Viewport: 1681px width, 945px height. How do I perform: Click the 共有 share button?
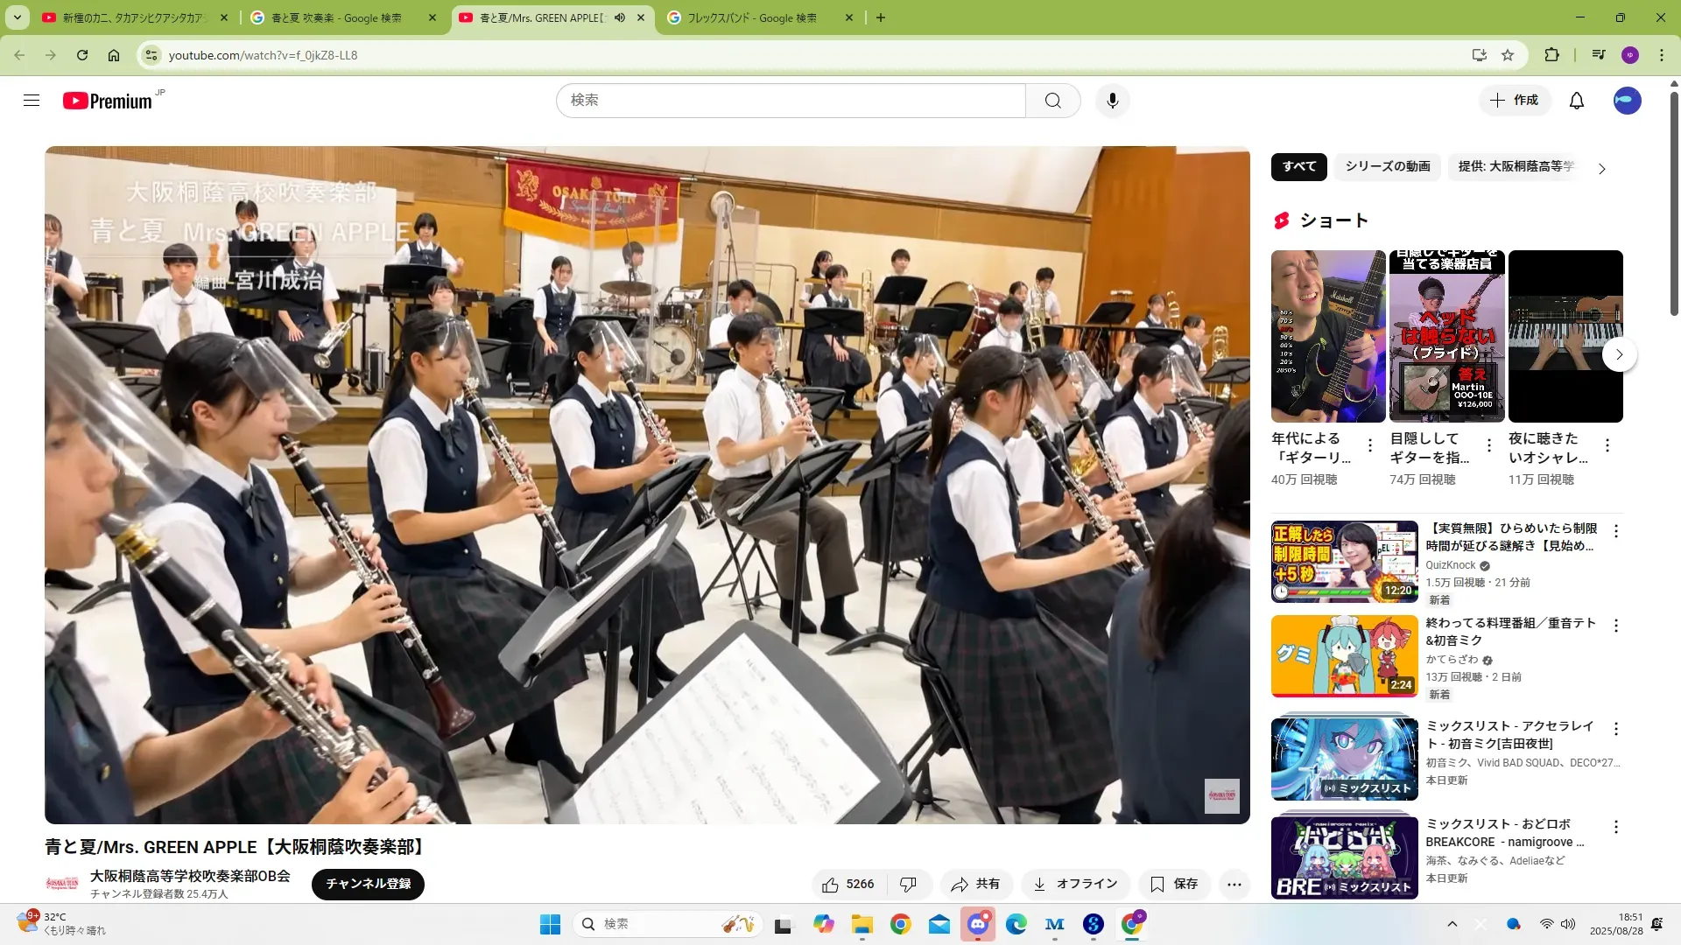click(x=976, y=885)
